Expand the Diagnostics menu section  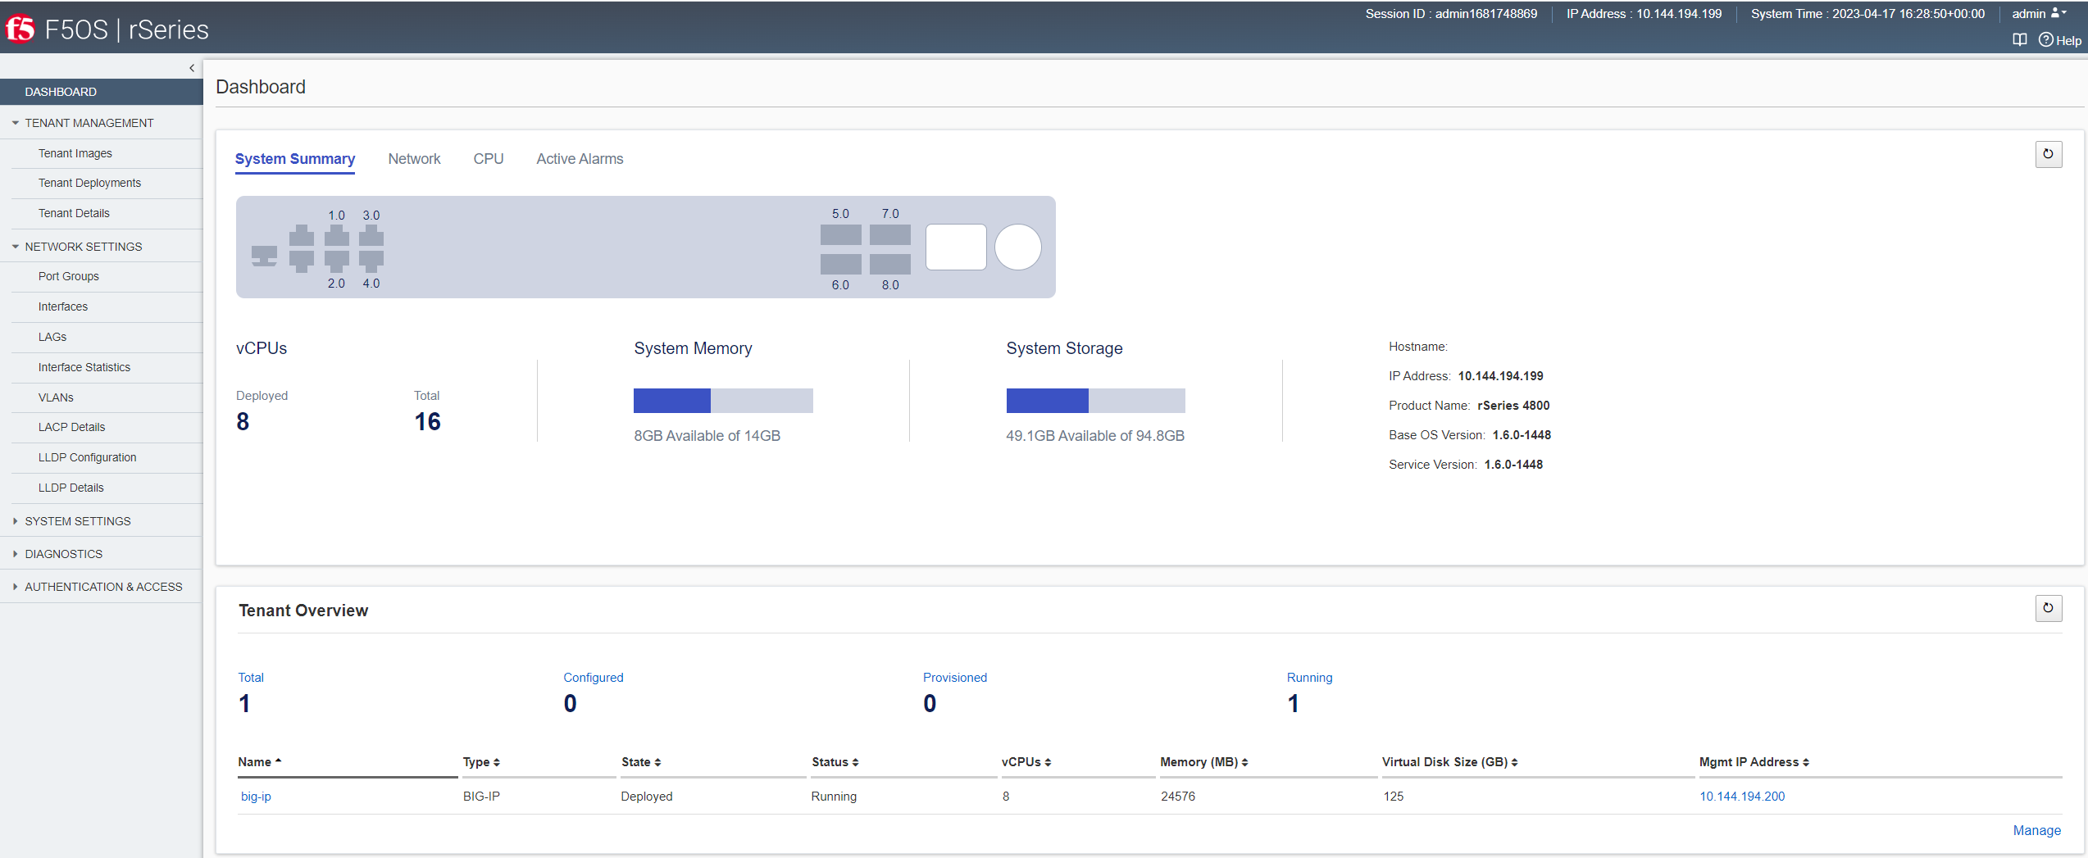[x=64, y=554]
